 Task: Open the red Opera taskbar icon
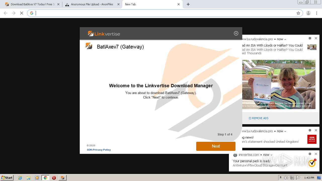[54, 178]
